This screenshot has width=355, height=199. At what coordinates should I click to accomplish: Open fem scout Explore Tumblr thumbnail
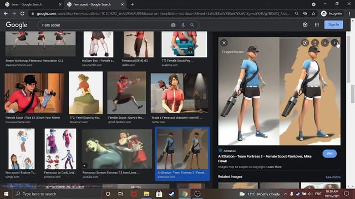click(x=22, y=149)
